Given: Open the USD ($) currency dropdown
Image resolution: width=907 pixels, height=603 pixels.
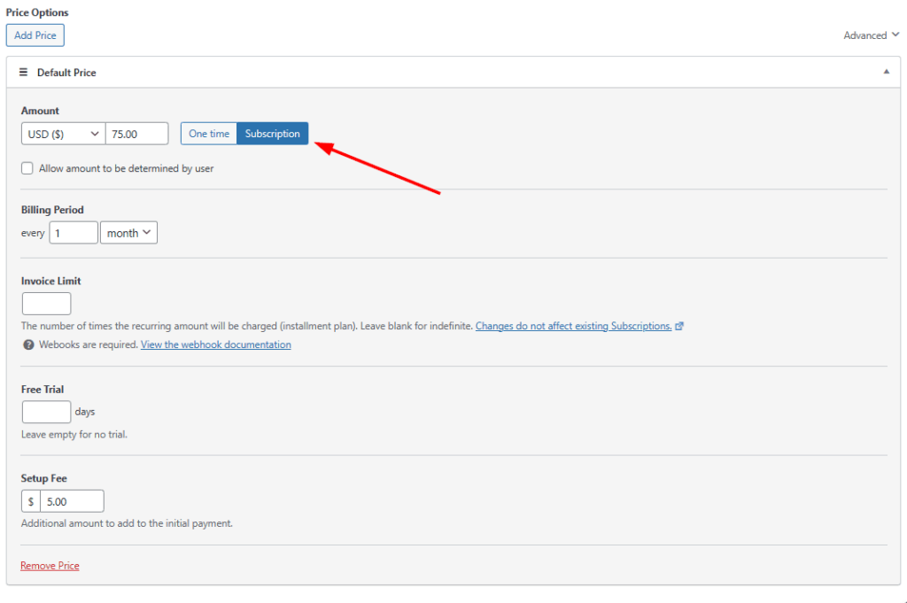Looking at the screenshot, I should [62, 134].
